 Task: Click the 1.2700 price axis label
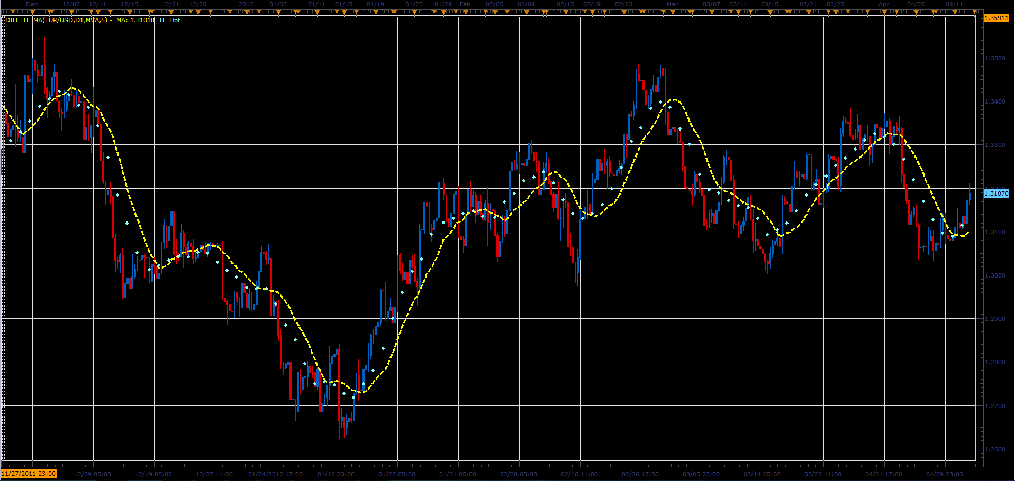click(995, 406)
